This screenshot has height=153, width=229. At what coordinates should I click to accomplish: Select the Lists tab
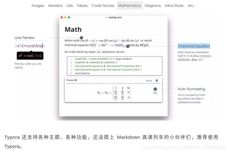tap(70, 6)
